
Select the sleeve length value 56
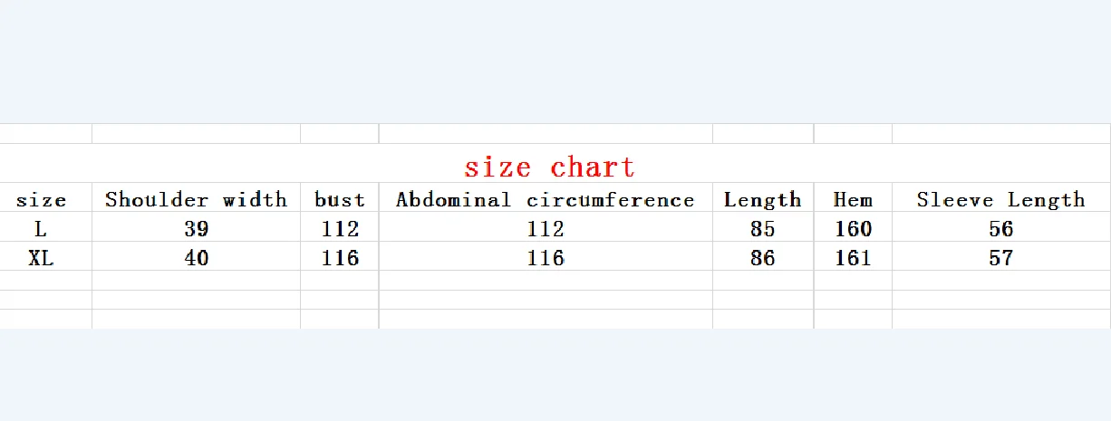[1001, 229]
